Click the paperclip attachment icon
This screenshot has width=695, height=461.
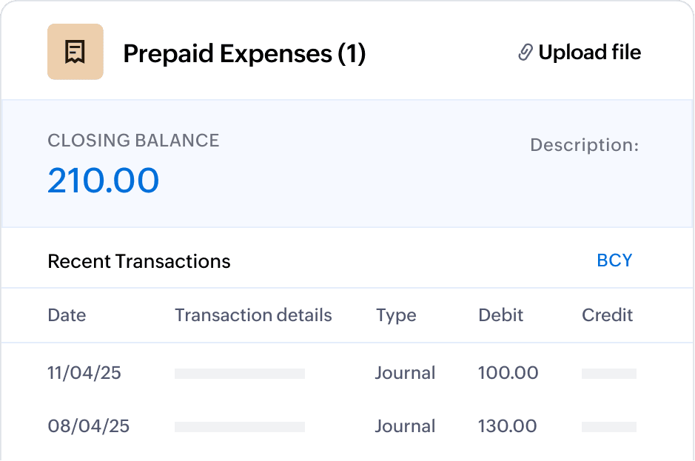pos(526,53)
